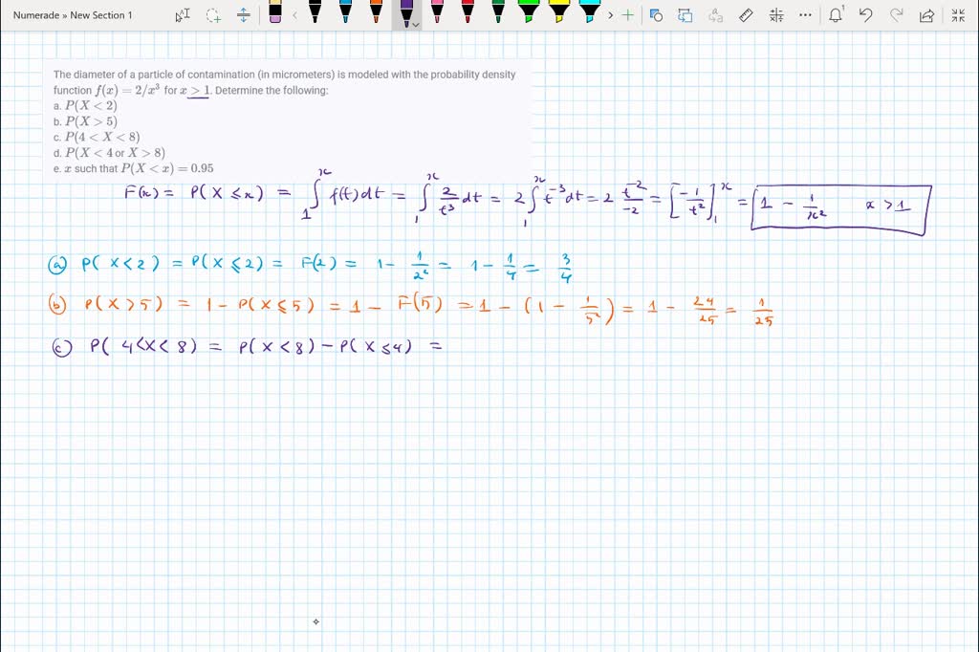Add a new pen with the plus button

point(627,14)
